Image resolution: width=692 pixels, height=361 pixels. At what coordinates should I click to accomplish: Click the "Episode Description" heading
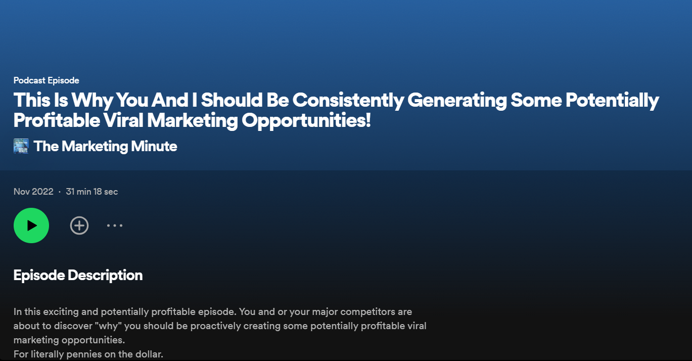(x=78, y=275)
